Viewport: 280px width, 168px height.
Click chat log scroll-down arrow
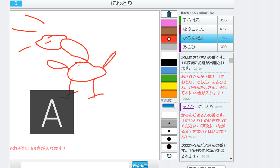click(x=231, y=159)
